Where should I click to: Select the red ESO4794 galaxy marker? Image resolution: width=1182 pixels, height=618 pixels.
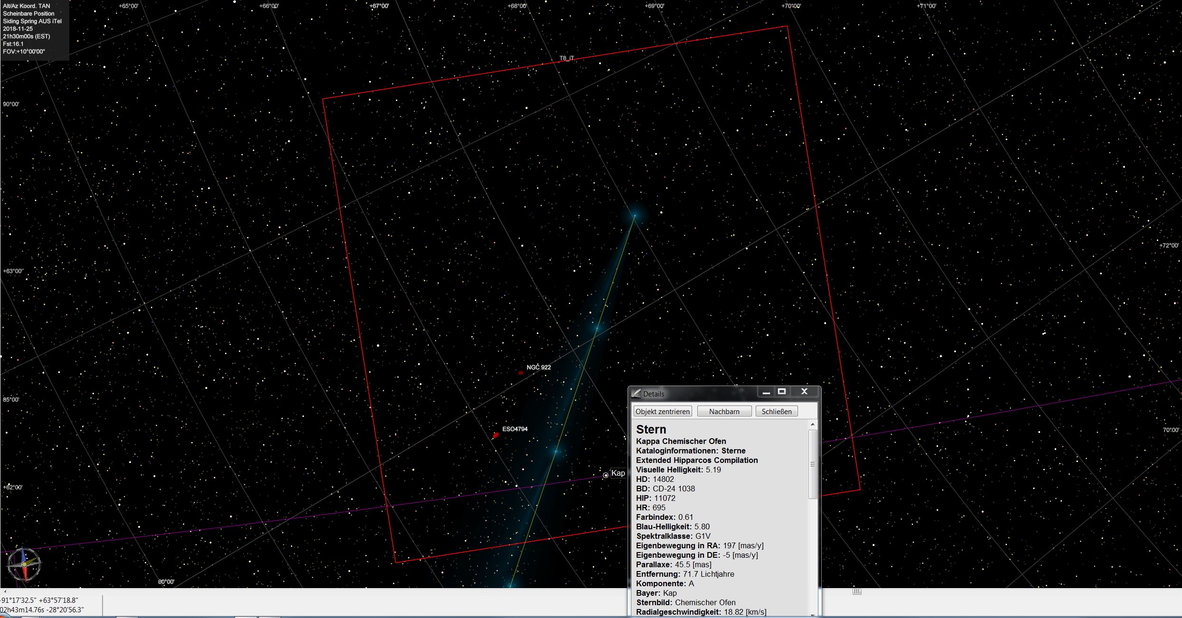click(496, 435)
